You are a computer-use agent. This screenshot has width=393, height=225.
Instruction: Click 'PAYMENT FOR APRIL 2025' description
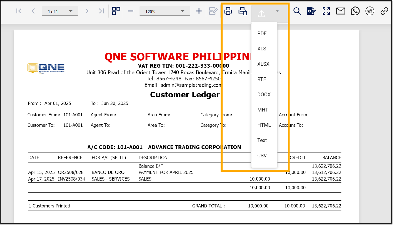(166, 172)
